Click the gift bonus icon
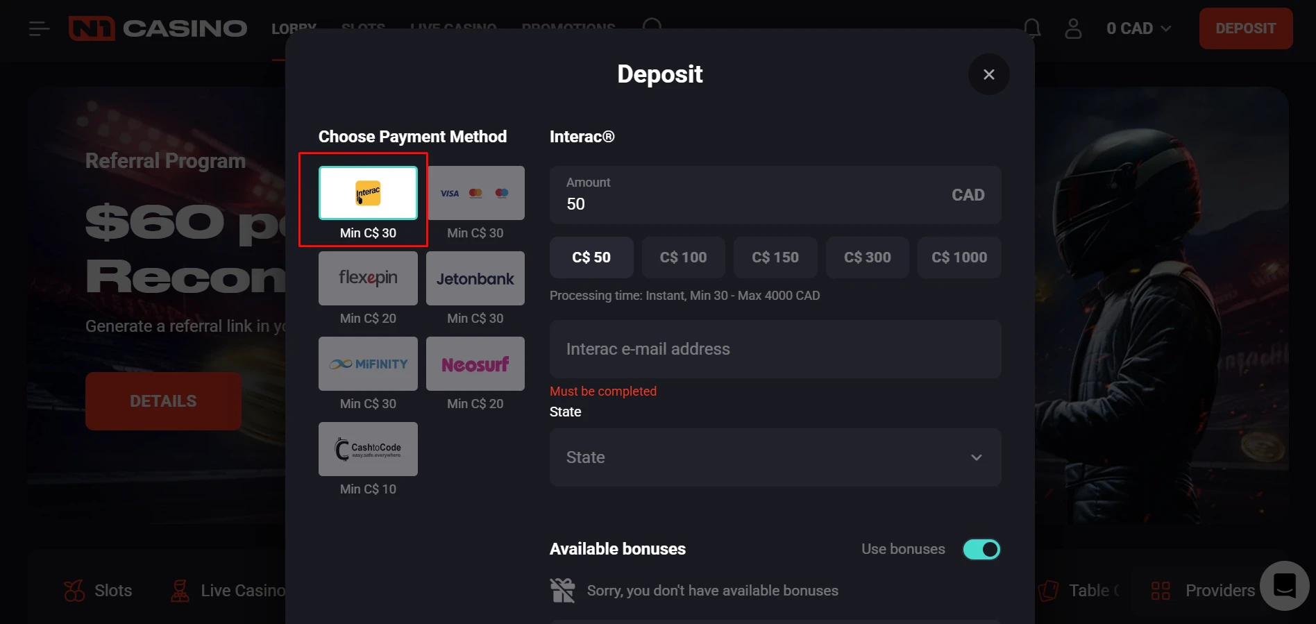The image size is (1316, 624). point(563,591)
